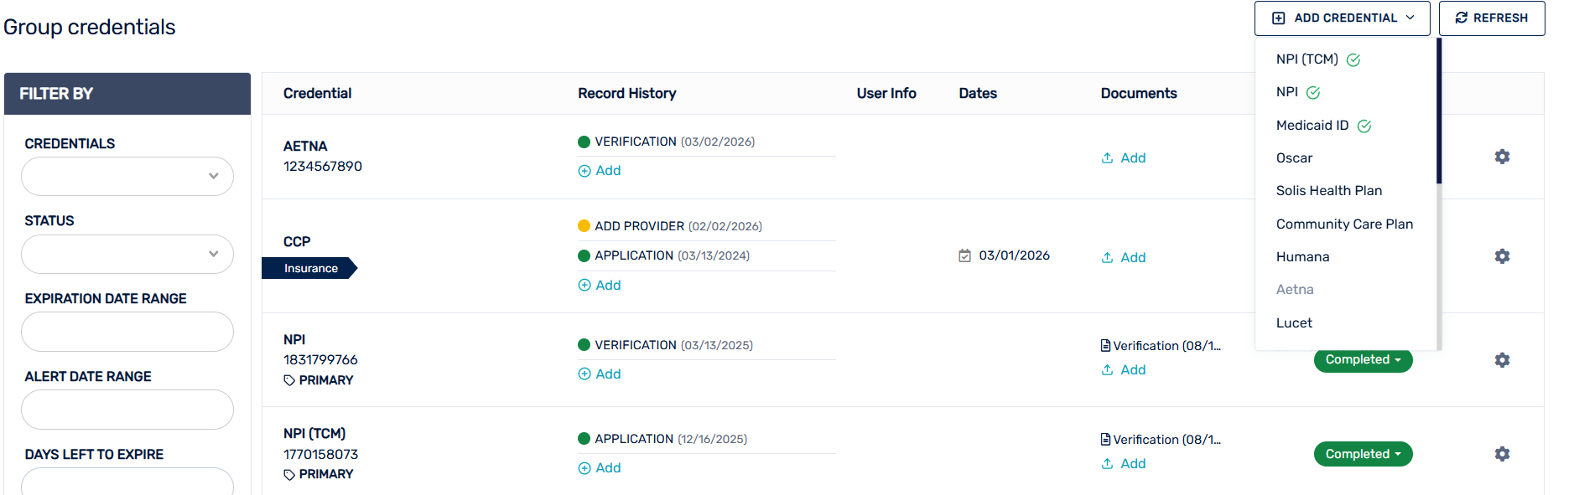1574x495 pixels.
Task: Click the Refresh button
Action: [x=1491, y=18]
